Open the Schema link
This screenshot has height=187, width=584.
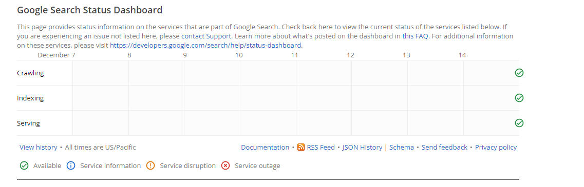pyautogui.click(x=402, y=147)
